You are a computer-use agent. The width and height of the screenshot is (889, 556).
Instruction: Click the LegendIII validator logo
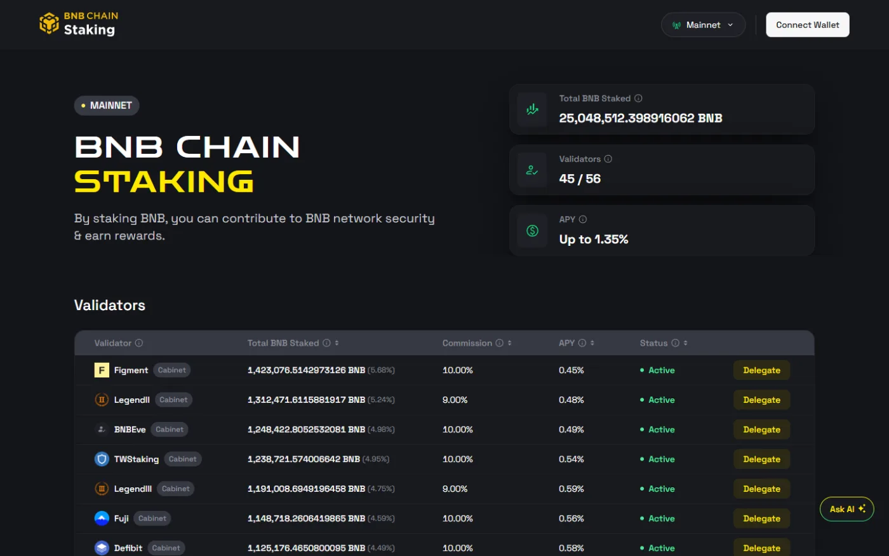click(102, 489)
